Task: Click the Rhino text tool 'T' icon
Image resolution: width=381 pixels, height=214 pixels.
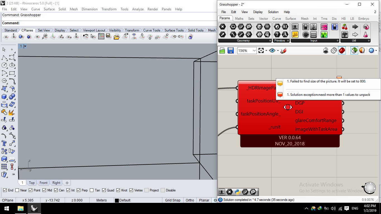Action: 4,143
